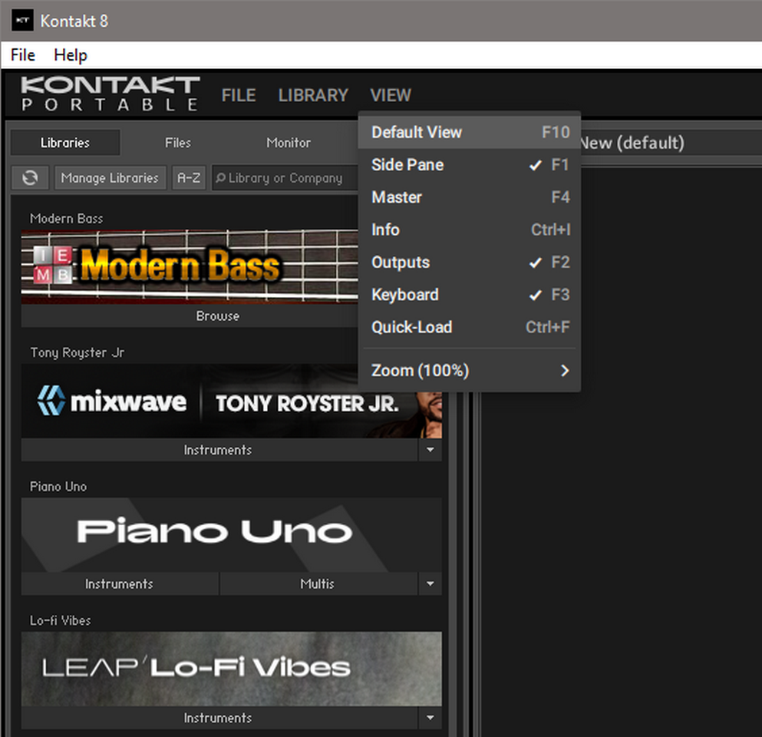Toggle Outputs panel visibility

point(470,263)
